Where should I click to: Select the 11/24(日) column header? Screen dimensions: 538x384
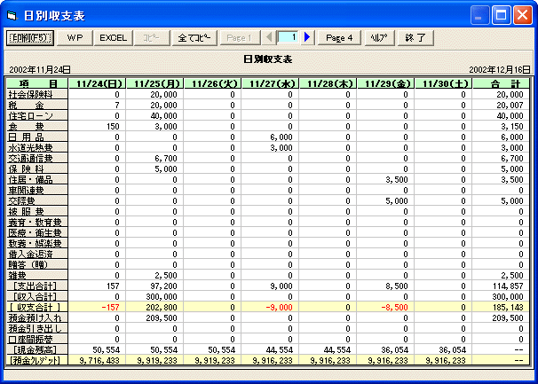[98, 83]
